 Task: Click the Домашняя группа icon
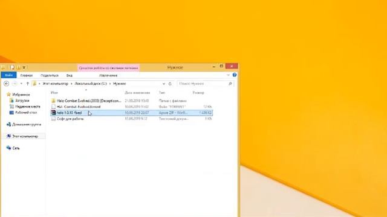8,124
